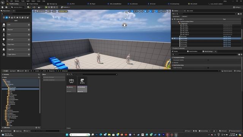Click the blackboard asset thumbnail
The width and height of the screenshot is (243, 137).
pyautogui.click(x=71, y=81)
